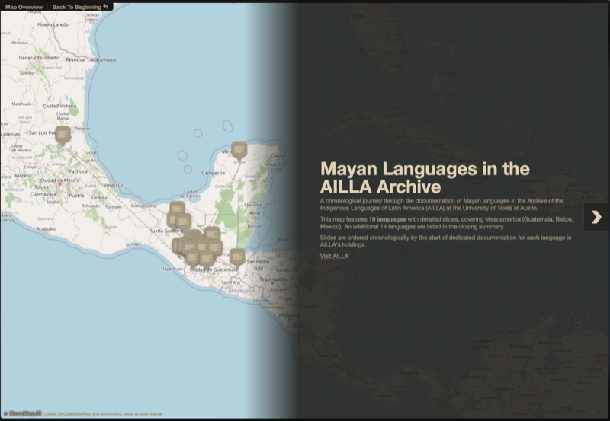The width and height of the screenshot is (610, 421).
Task: Advance to next slide with right chevron arrow
Action: click(x=596, y=217)
